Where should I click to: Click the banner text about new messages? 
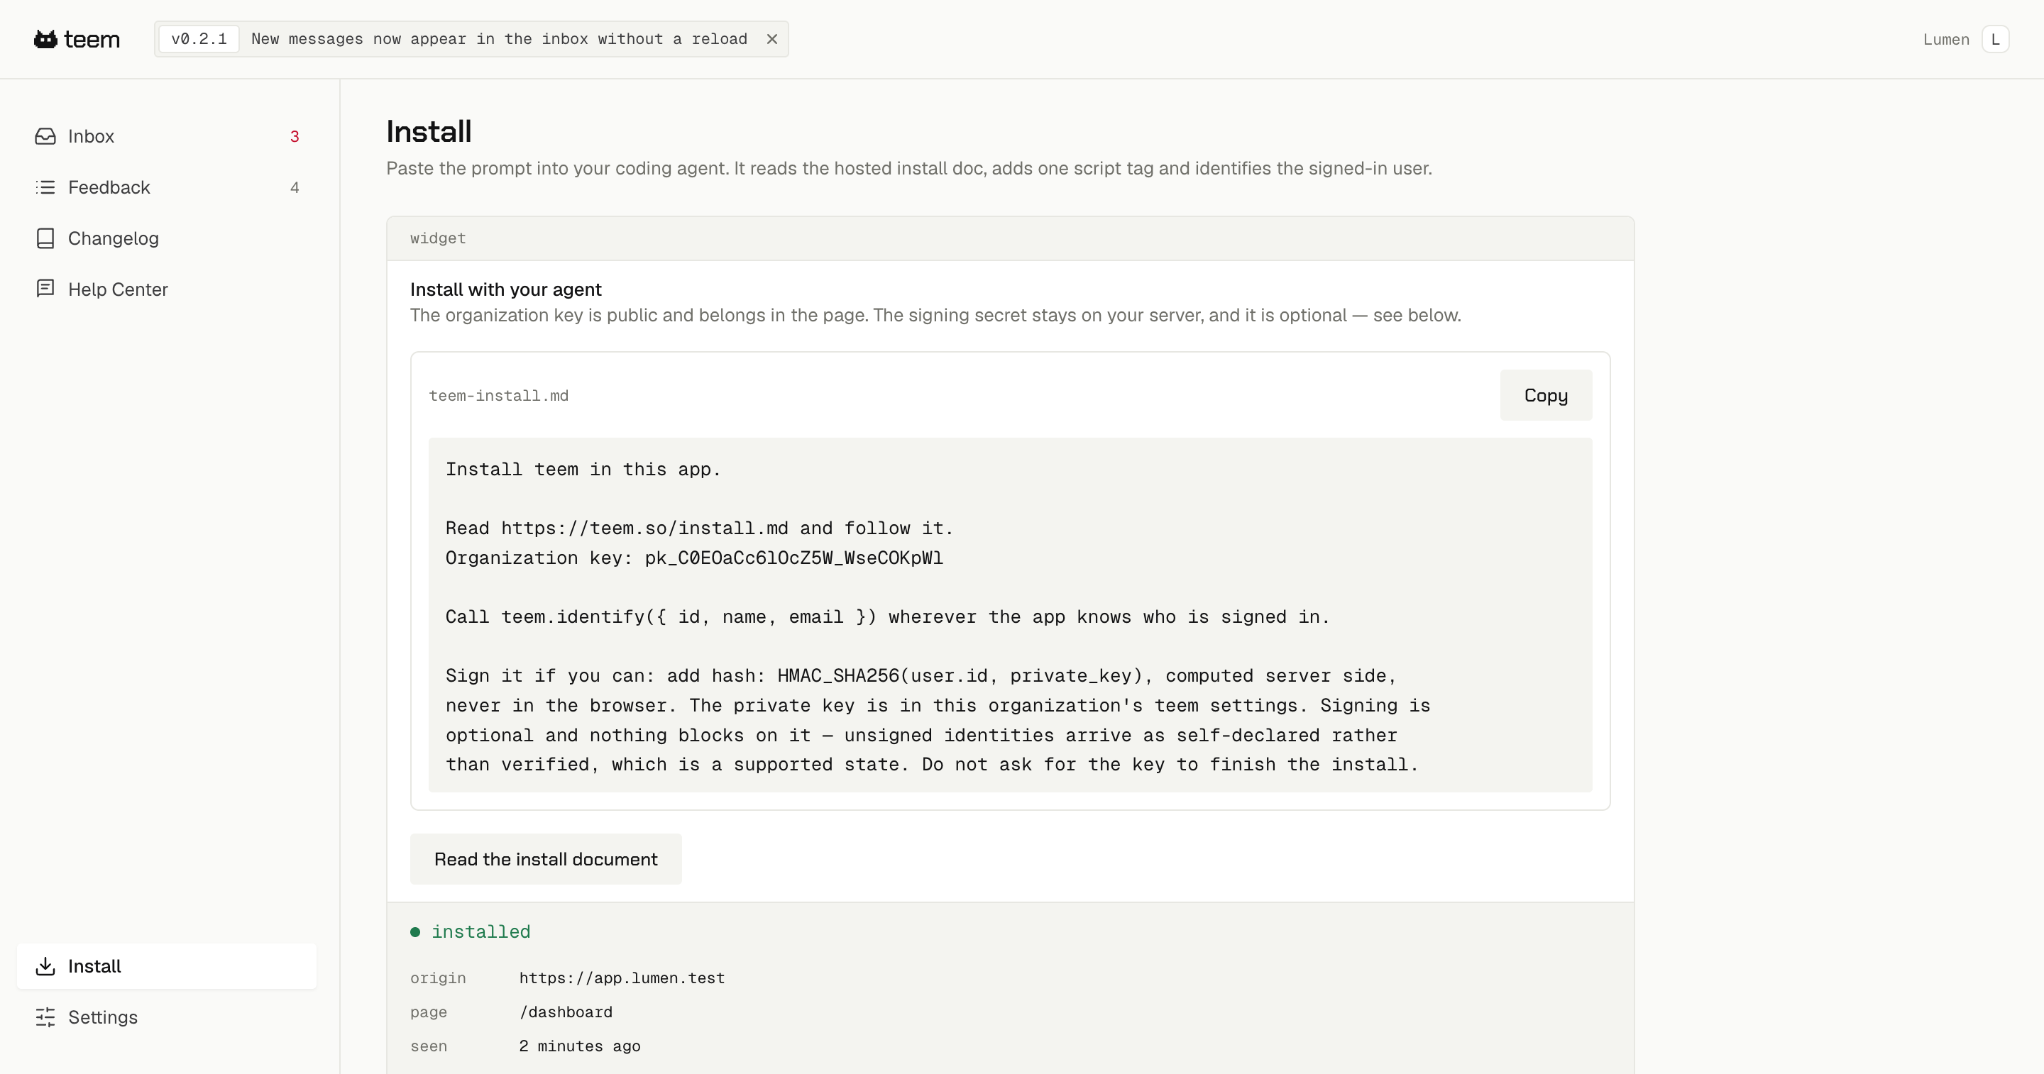click(499, 39)
